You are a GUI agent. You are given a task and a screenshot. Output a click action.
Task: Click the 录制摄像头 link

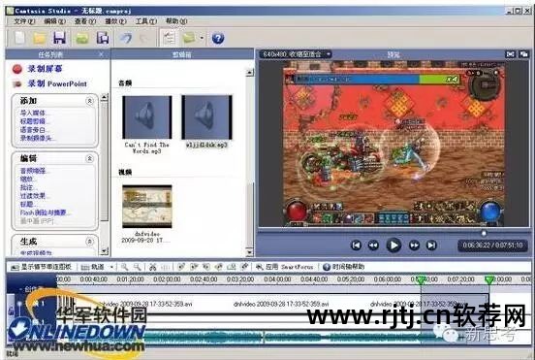37,139
